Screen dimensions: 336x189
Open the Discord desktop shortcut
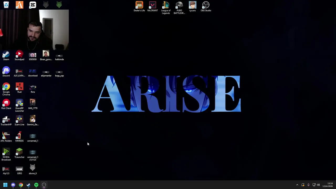pos(6,72)
